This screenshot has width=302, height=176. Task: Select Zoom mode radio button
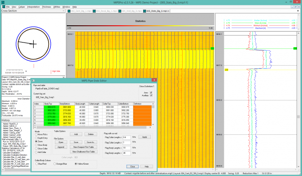(36, 142)
